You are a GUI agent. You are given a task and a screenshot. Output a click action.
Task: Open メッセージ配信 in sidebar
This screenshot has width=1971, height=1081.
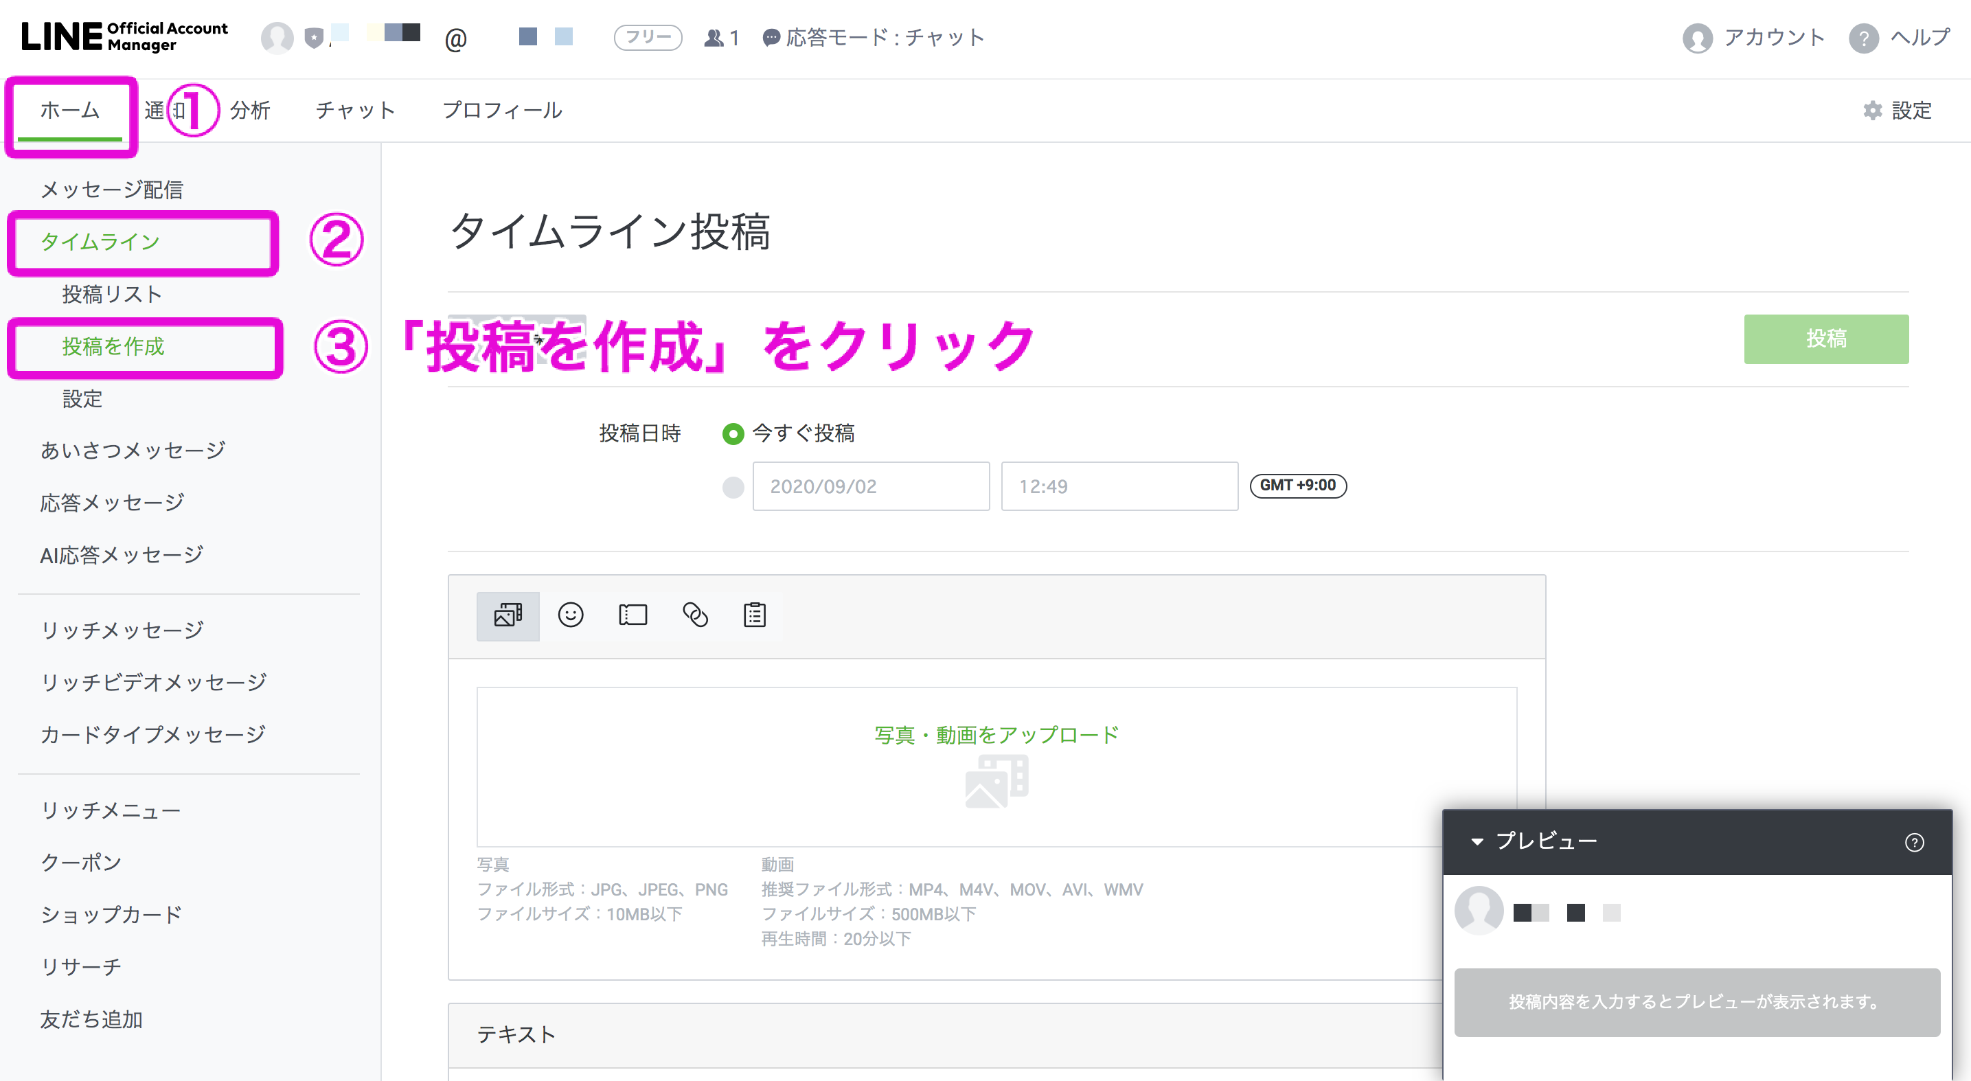click(112, 190)
